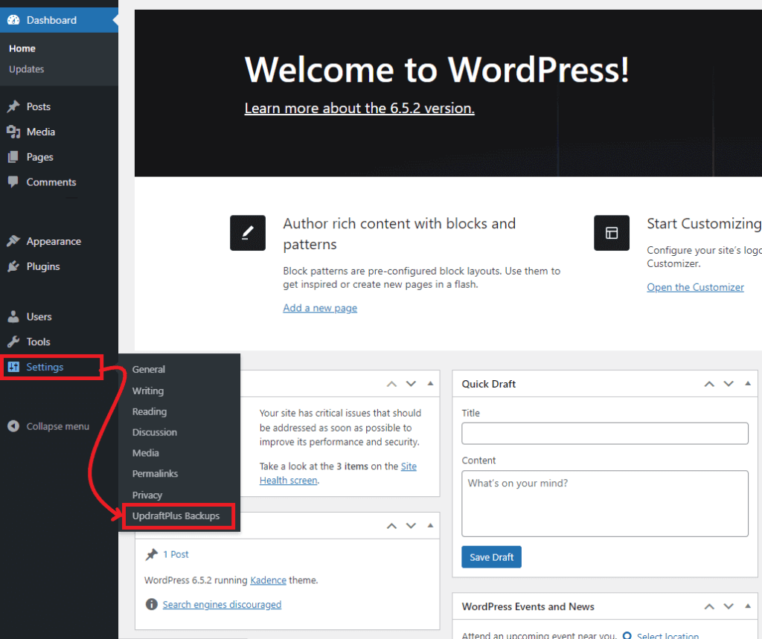Move WordPress Events and News down
This screenshot has height=639, width=762.
coord(729,606)
